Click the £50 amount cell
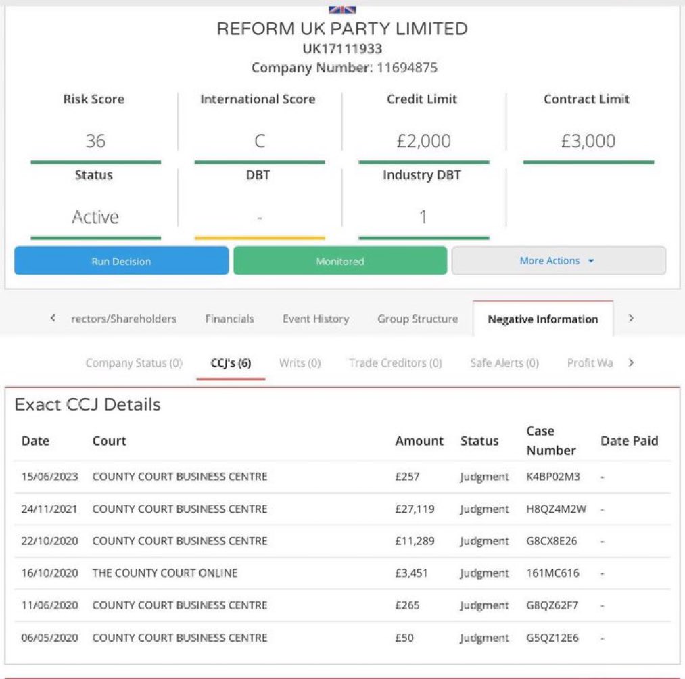The image size is (685, 679). (404, 638)
